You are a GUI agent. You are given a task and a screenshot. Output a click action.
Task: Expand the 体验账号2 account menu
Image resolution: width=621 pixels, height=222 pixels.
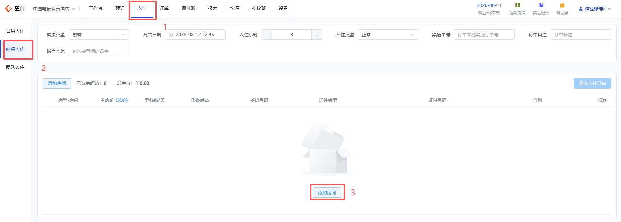[595, 9]
